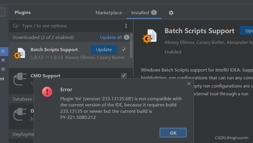Click the plug icon under Database section
The width and height of the screenshot is (253, 143).
20,114
